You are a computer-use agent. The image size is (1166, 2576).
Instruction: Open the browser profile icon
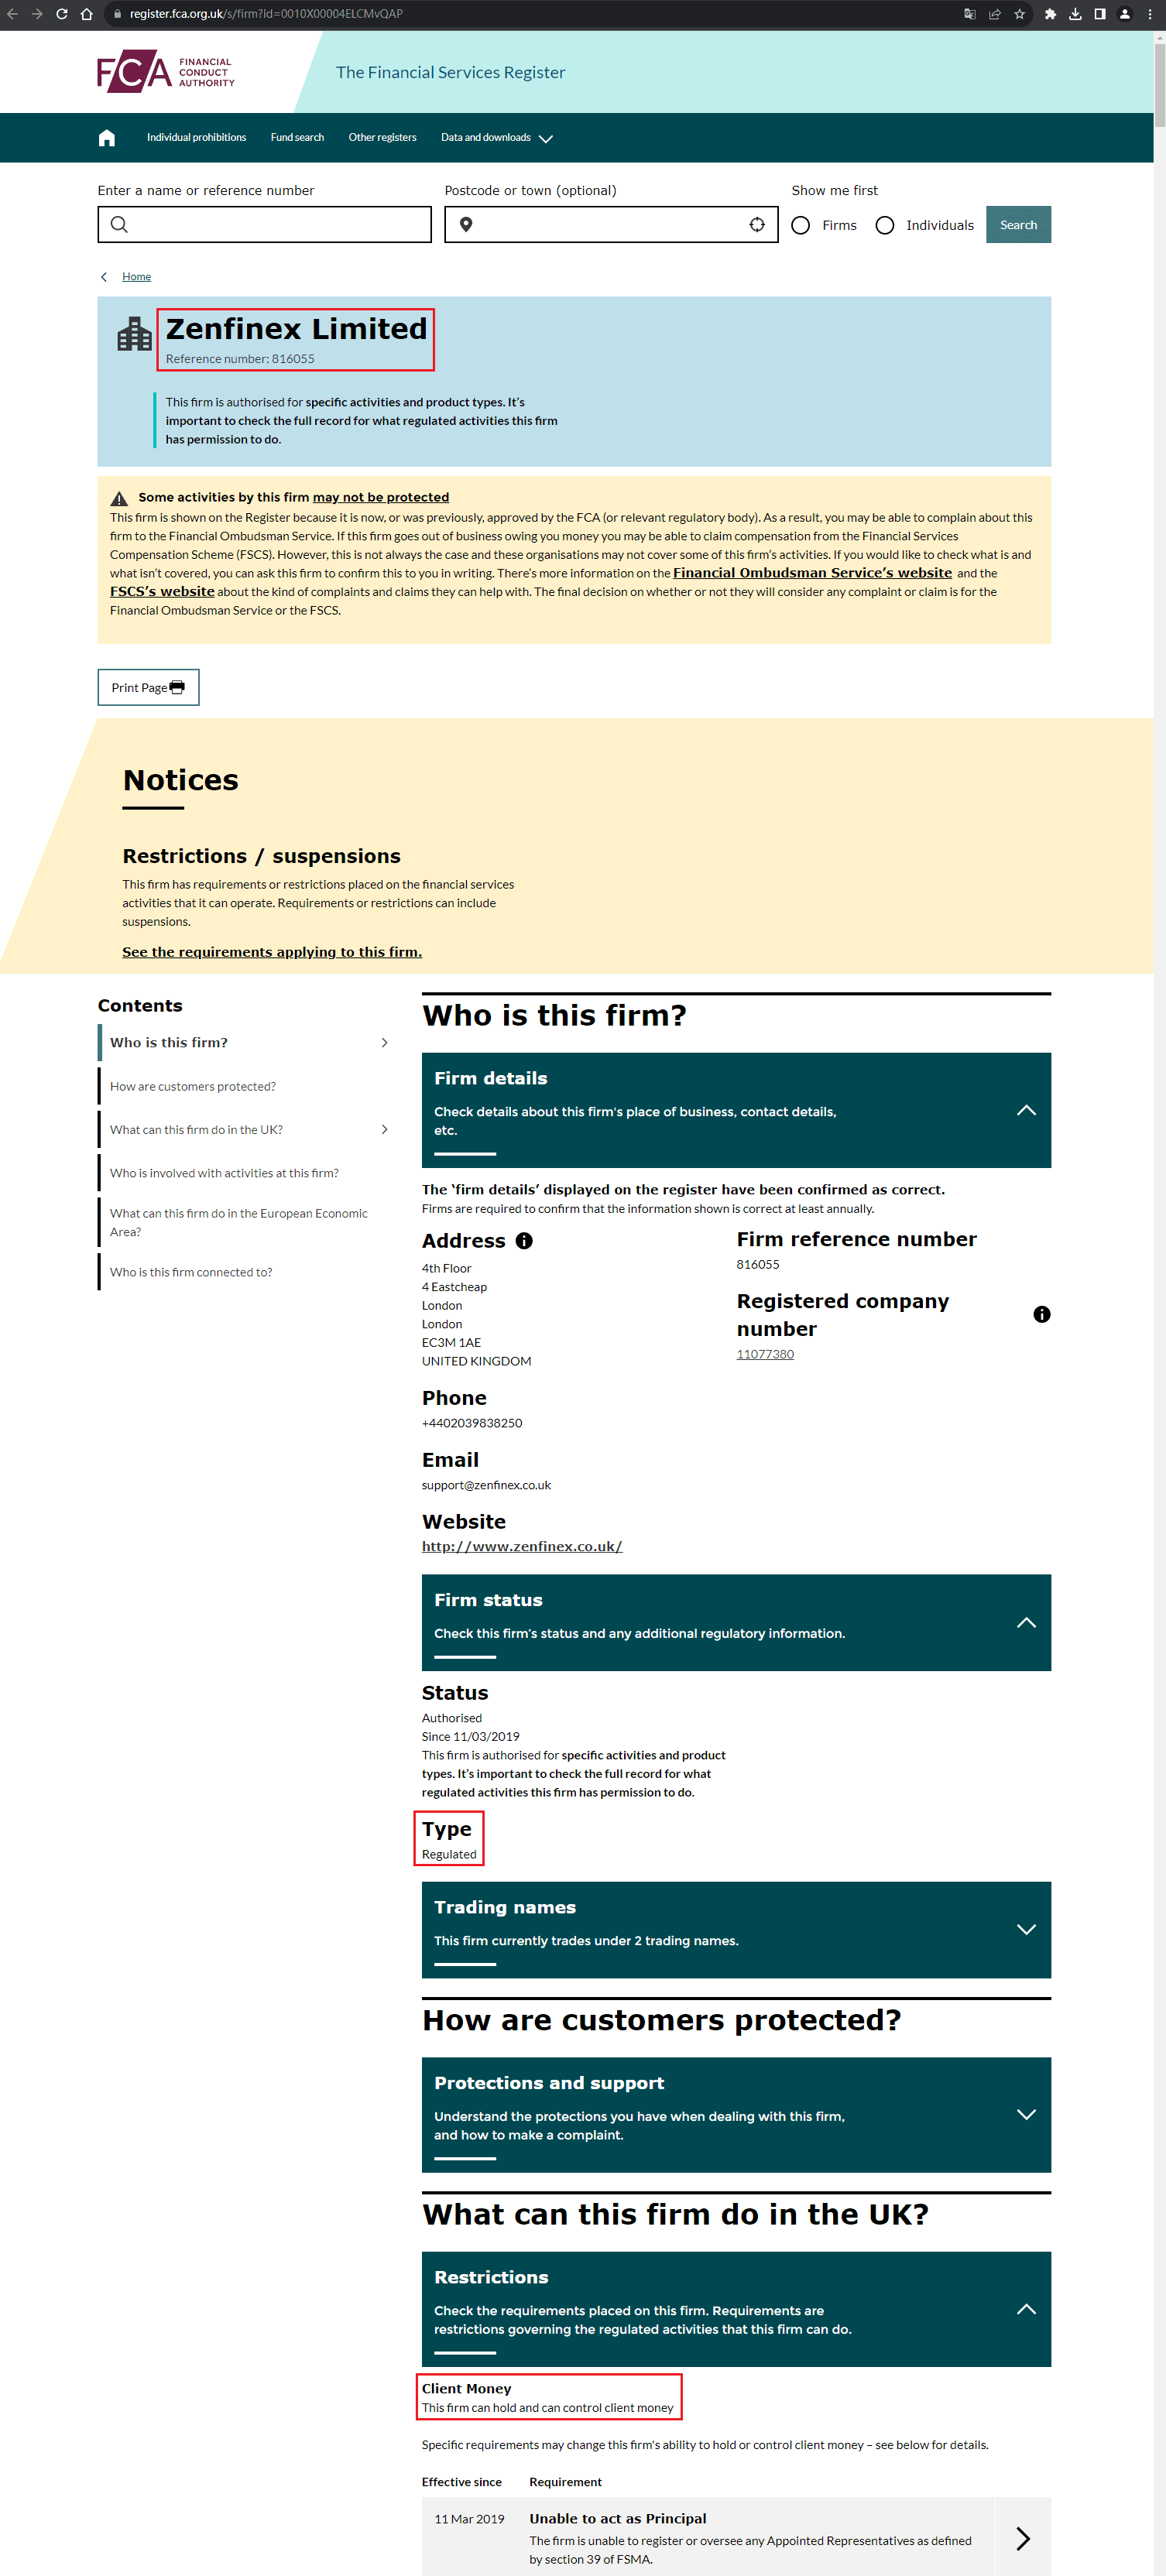[x=1125, y=14]
